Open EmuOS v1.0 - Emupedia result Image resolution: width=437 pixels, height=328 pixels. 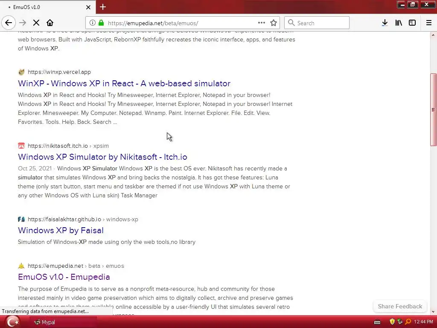(x=64, y=277)
